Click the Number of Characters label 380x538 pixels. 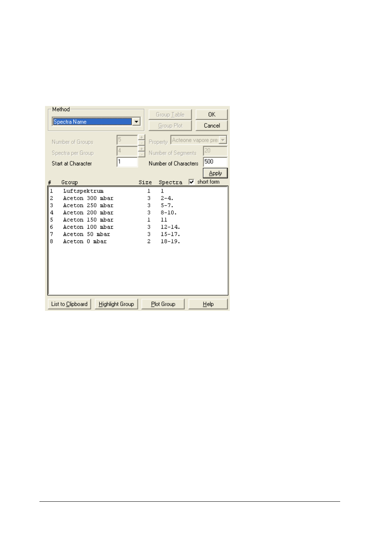click(x=173, y=163)
